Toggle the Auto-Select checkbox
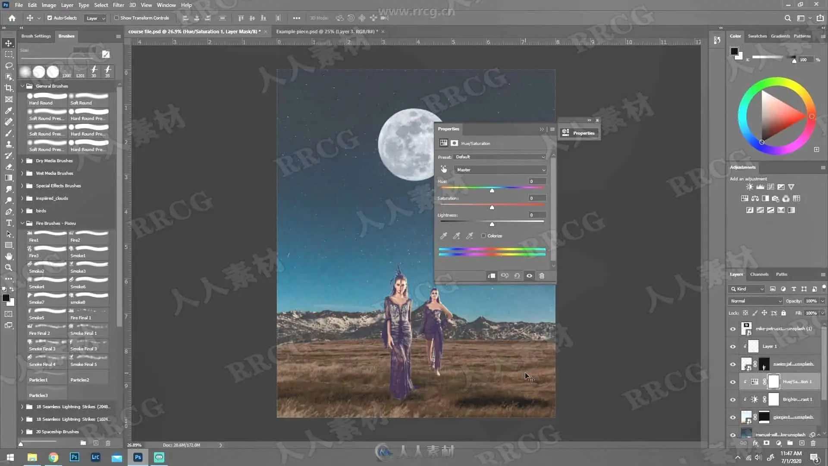The width and height of the screenshot is (828, 466). (50, 18)
